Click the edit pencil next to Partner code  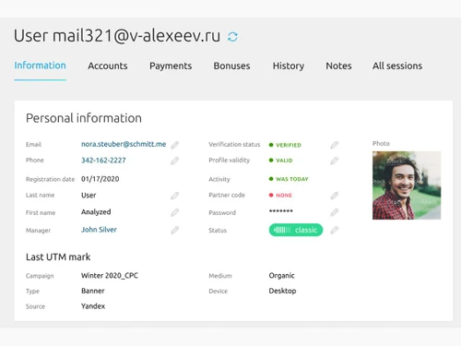335,196
